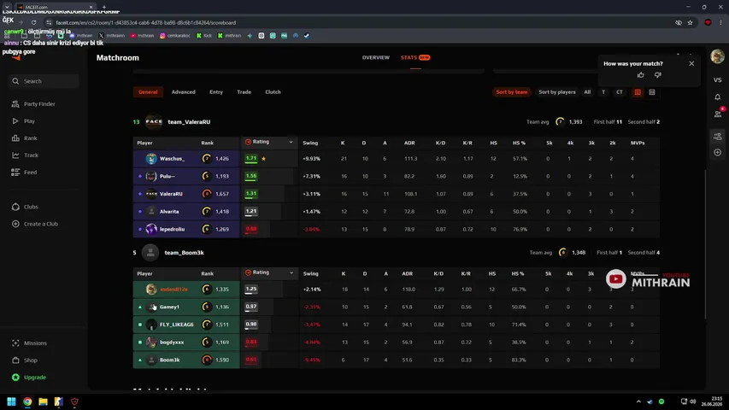The height and width of the screenshot is (410, 729).
Task: Filter stats to CT side
Action: (620, 92)
